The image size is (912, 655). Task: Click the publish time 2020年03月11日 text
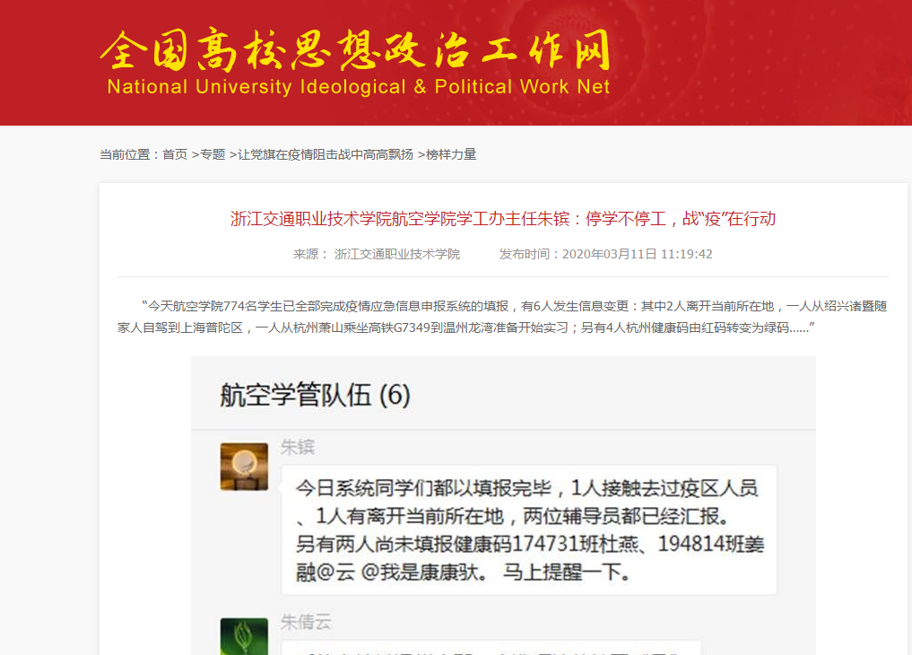coord(637,254)
